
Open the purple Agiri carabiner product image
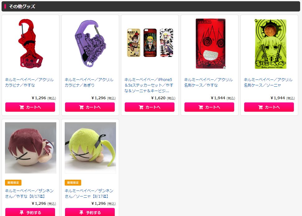(x=90, y=44)
